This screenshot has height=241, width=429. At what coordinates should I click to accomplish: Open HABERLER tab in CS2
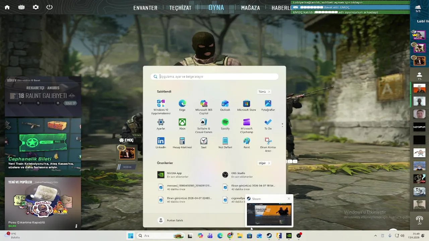(281, 8)
